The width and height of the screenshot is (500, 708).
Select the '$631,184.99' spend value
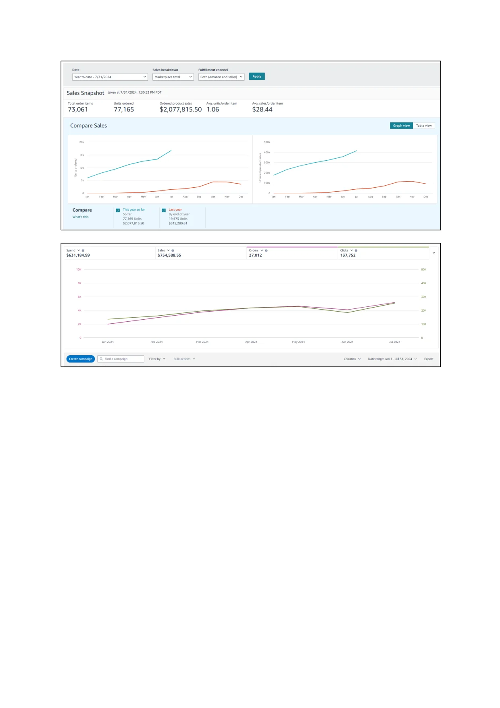[78, 256]
